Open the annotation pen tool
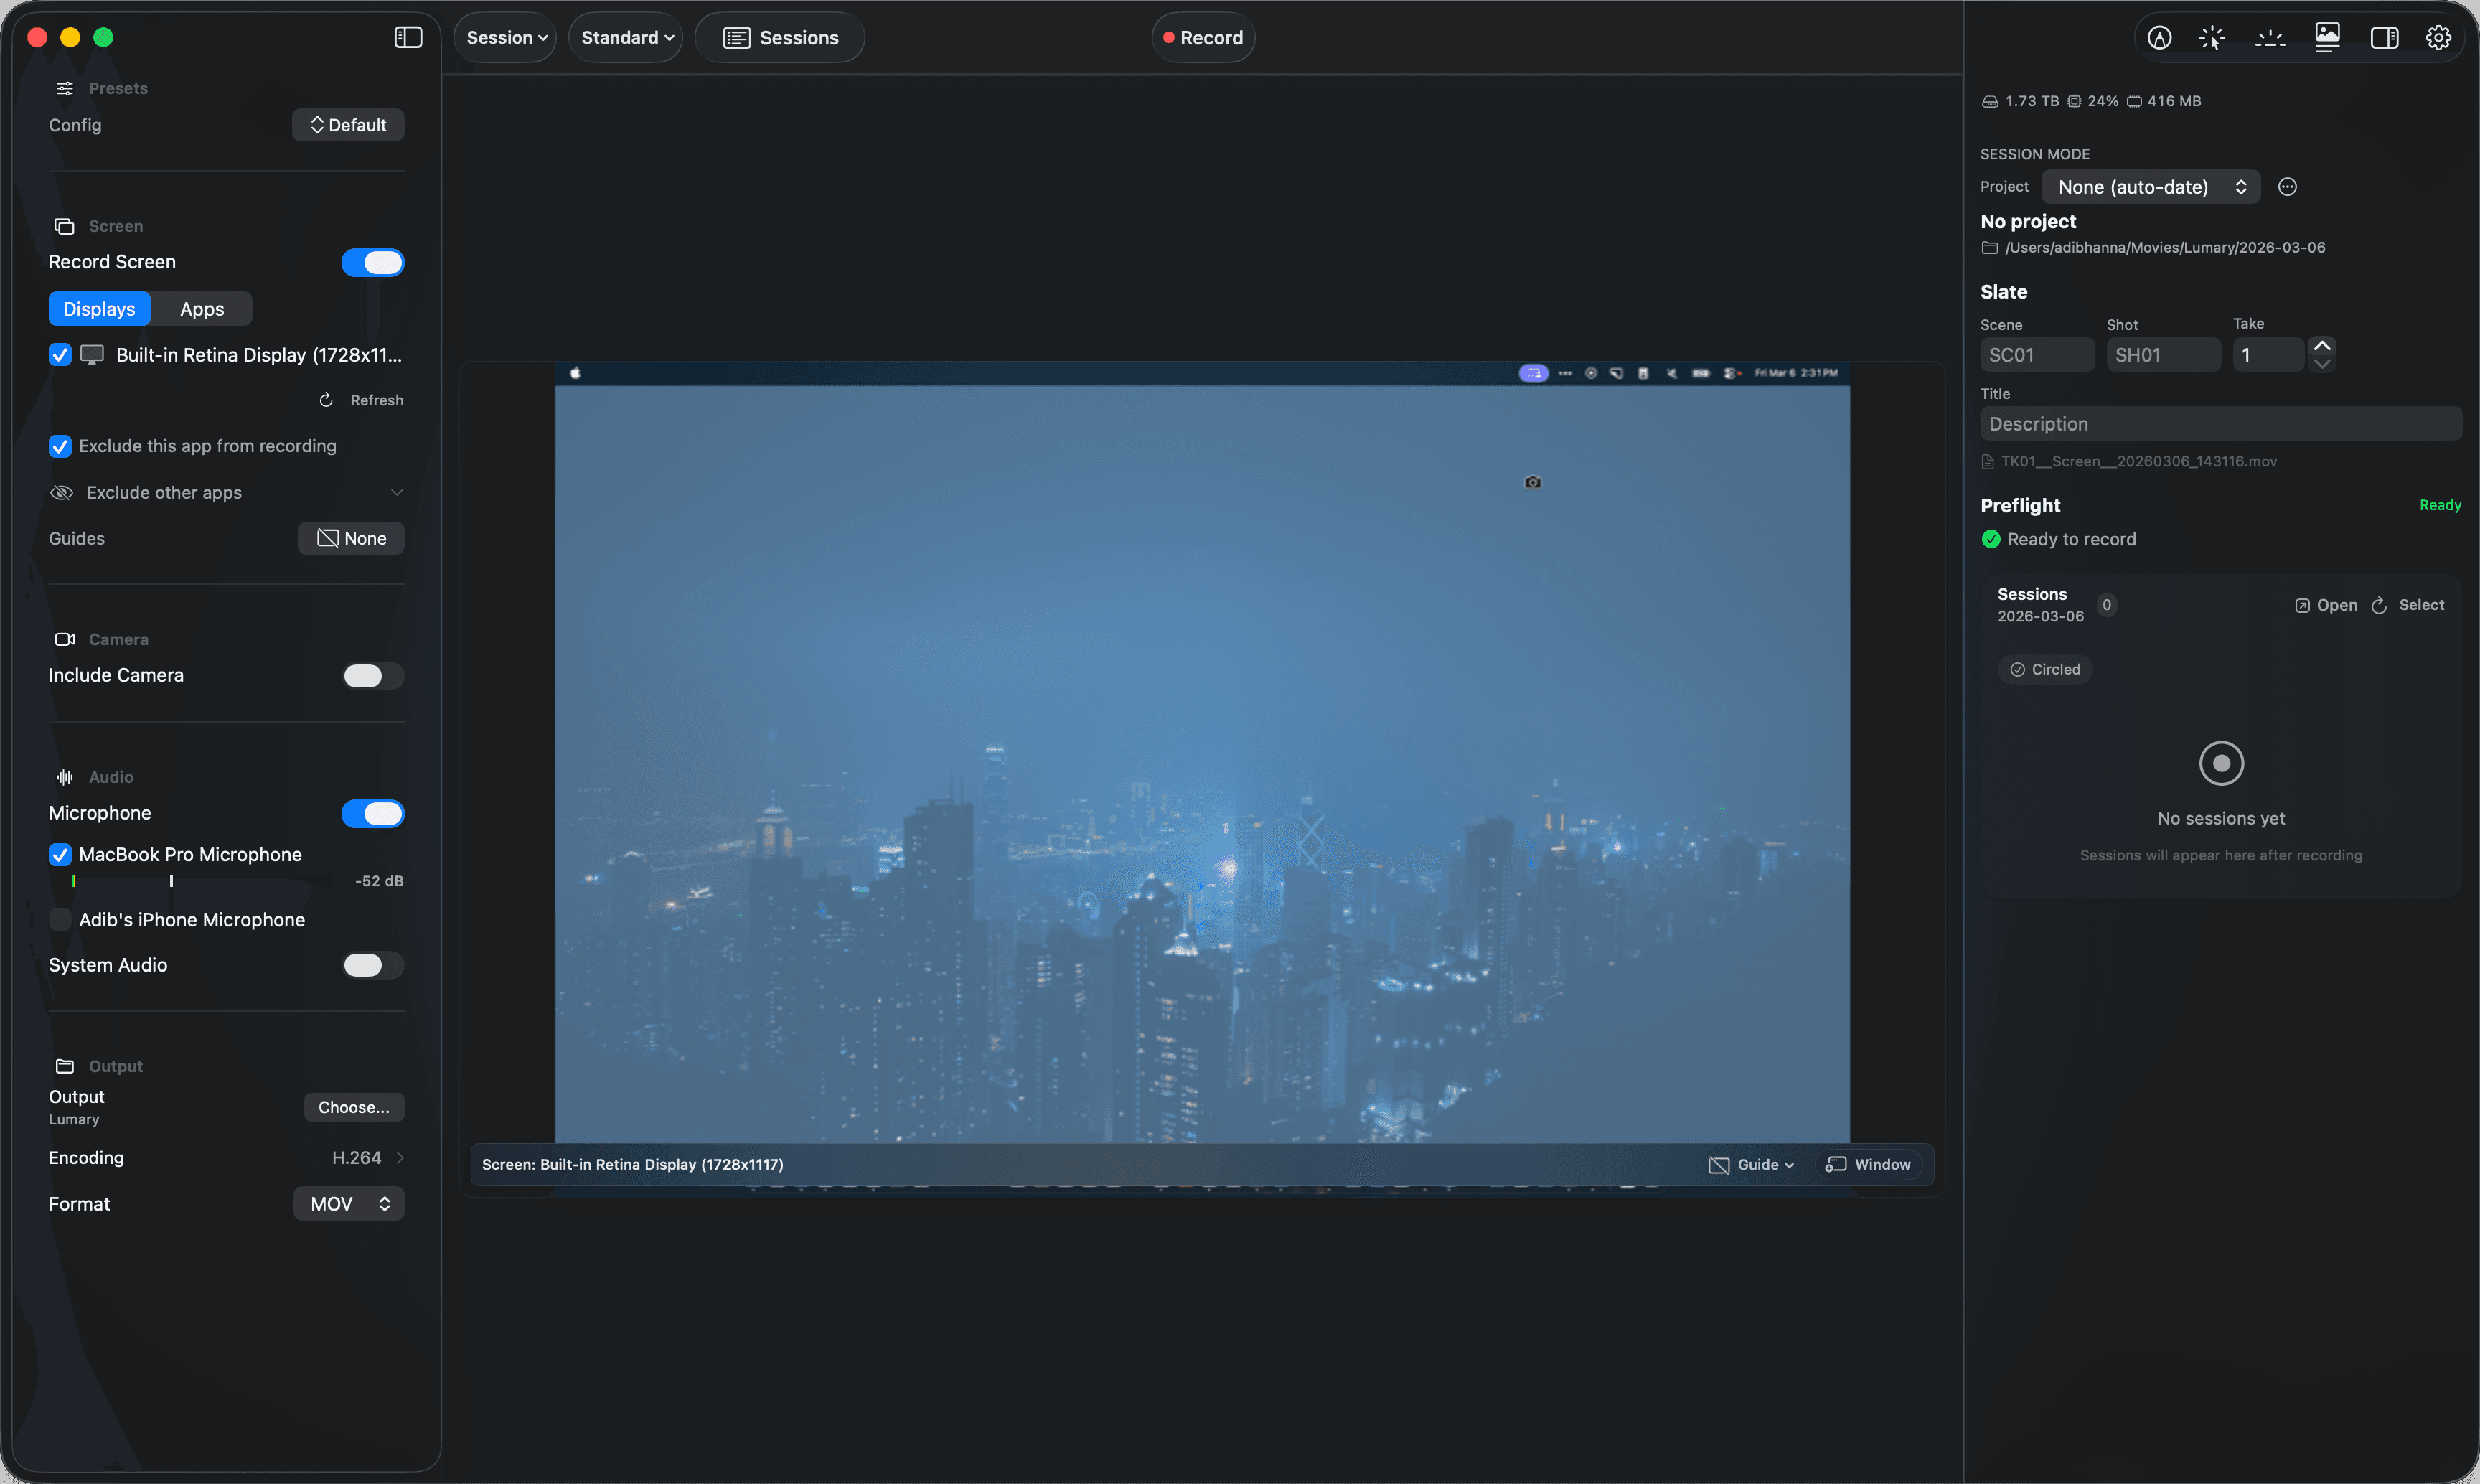Screen dimensions: 2480x1484 pos(2160,37)
